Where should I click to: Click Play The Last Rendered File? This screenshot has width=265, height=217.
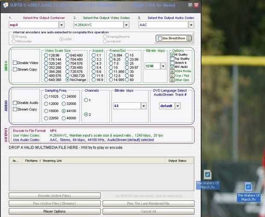(148, 203)
